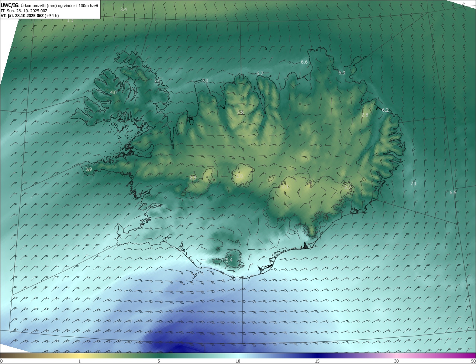
Task: Click the 3.4 value label at top
Action: [123, 9]
